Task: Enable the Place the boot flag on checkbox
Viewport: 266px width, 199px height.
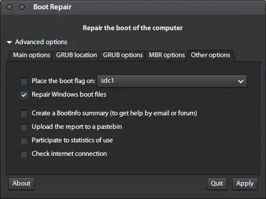Action: [x=24, y=81]
